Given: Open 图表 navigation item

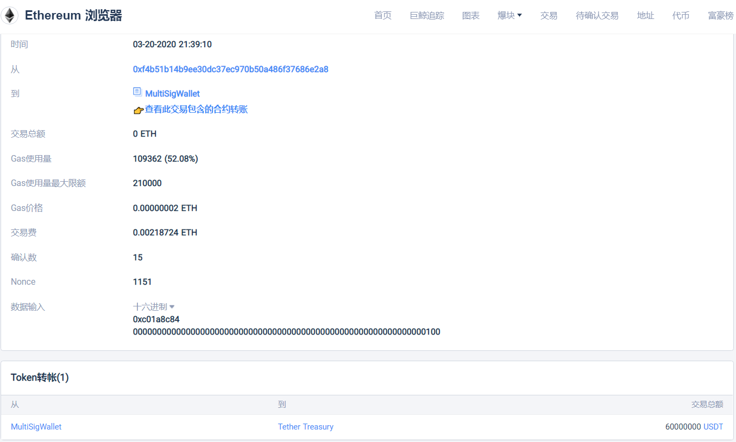Looking at the screenshot, I should pyautogui.click(x=471, y=15).
